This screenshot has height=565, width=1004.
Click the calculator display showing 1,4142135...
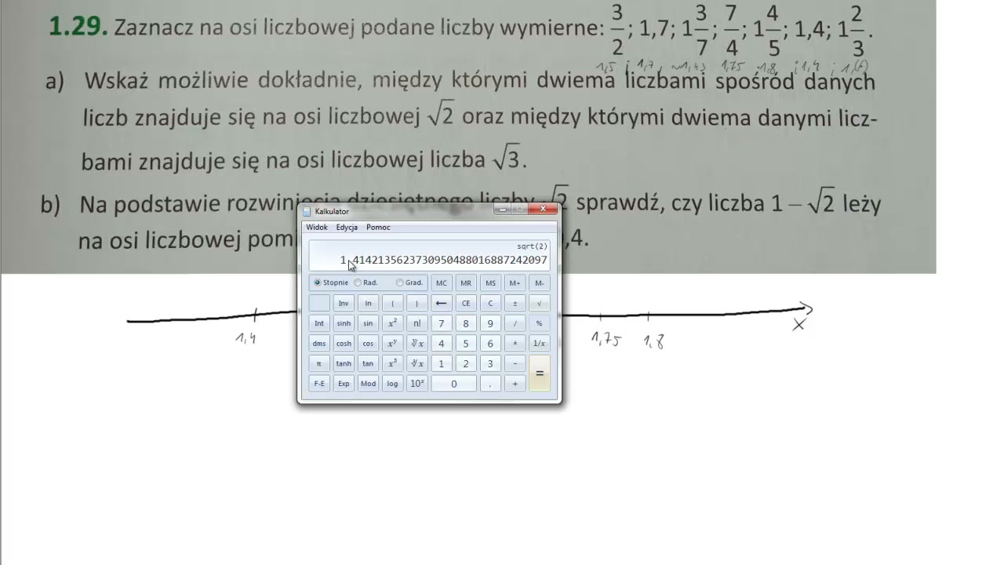[x=429, y=254]
